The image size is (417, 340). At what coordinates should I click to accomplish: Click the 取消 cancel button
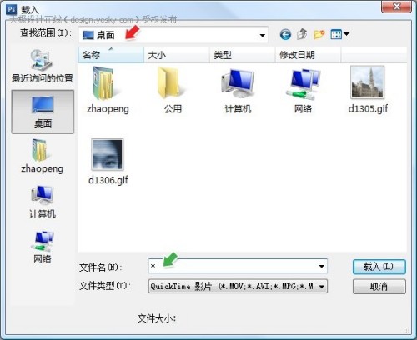point(379,287)
